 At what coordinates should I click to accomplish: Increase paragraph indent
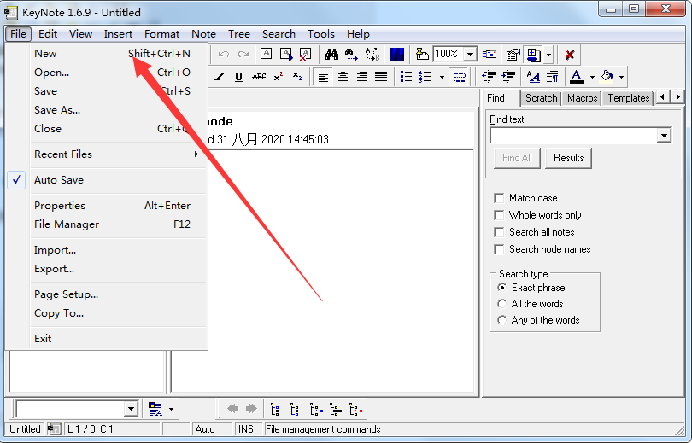coord(508,77)
